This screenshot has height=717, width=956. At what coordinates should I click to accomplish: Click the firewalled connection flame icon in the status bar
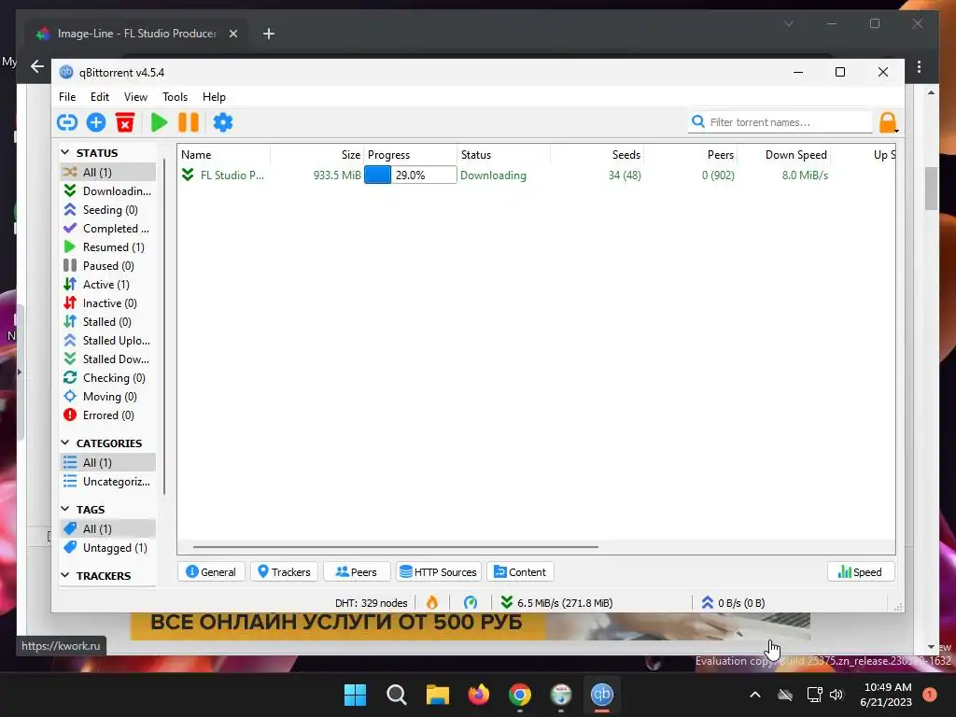coord(431,603)
